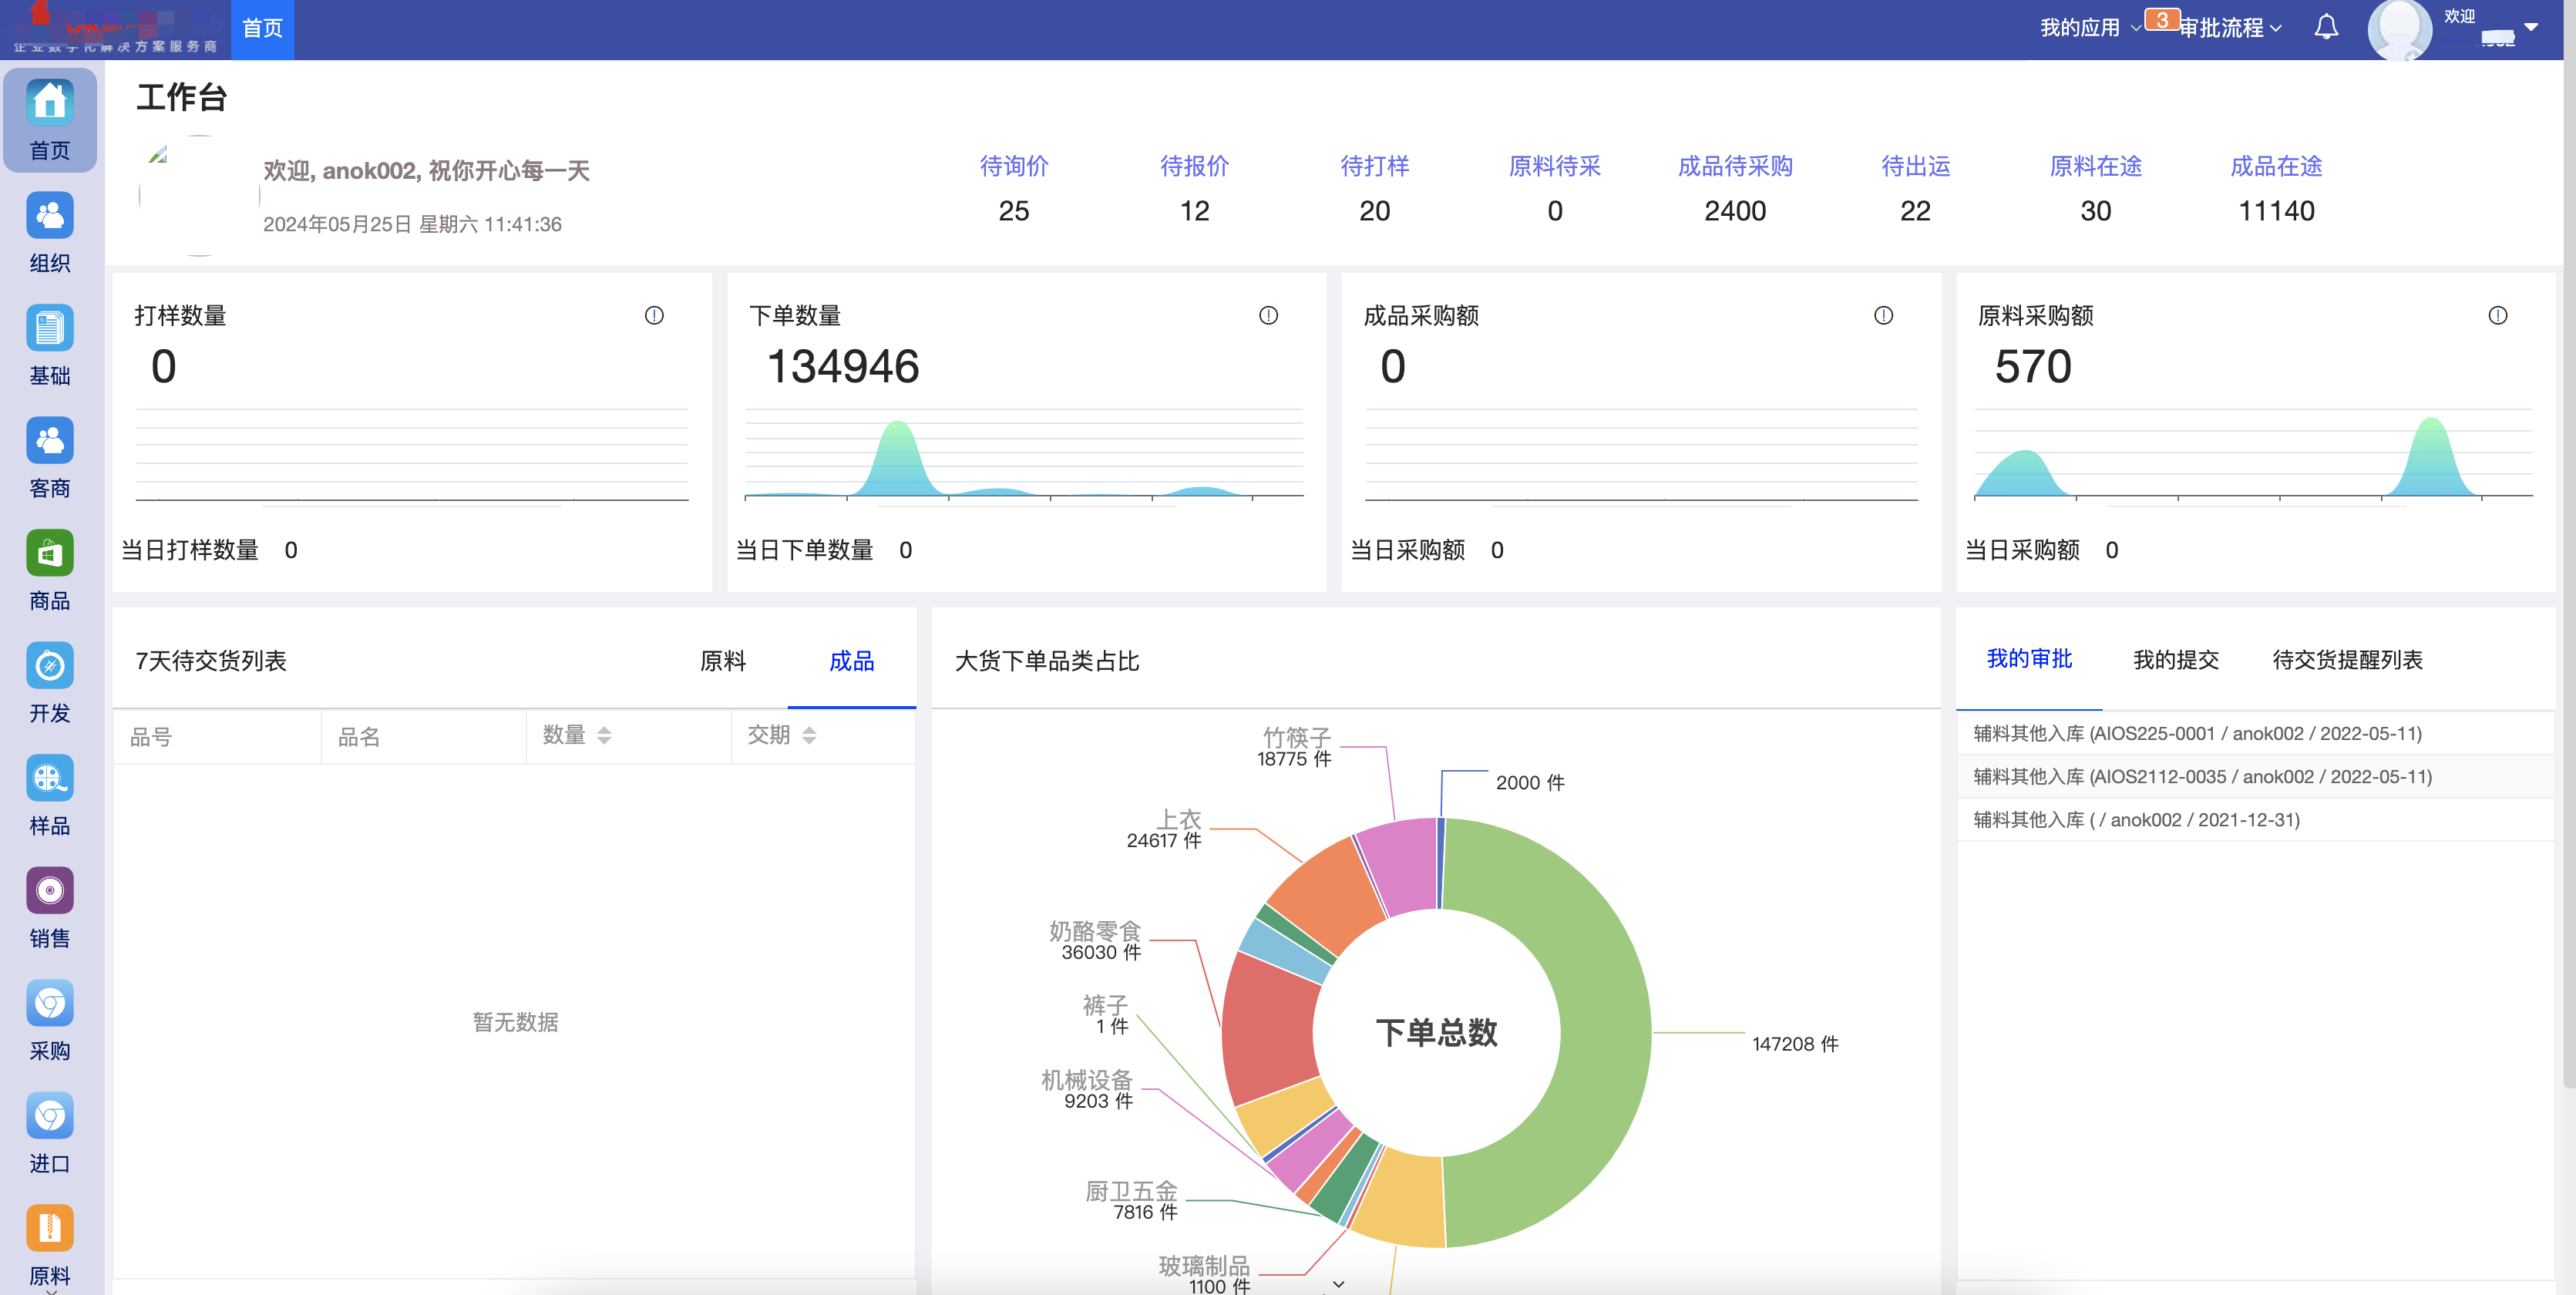The height and width of the screenshot is (1295, 2576).
Task: Open approval AIOS225-0001 entry
Action: coord(2255,733)
